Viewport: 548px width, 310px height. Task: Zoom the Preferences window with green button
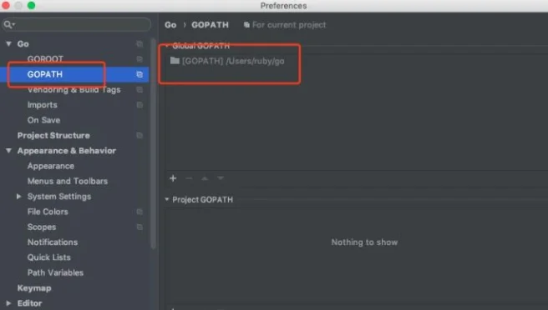(x=32, y=5)
